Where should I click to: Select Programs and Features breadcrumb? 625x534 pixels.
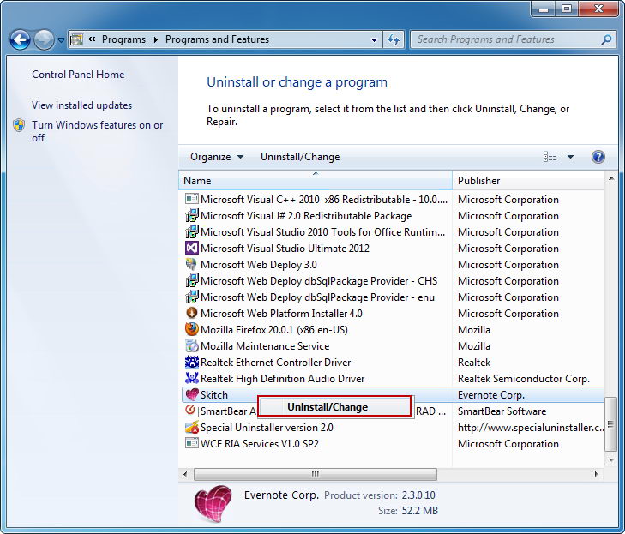pos(217,39)
